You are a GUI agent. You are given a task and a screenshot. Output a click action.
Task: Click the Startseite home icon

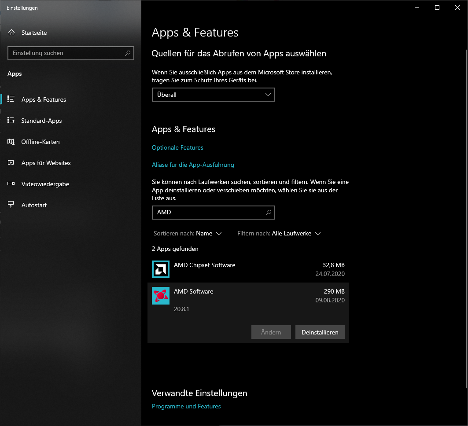[11, 33]
